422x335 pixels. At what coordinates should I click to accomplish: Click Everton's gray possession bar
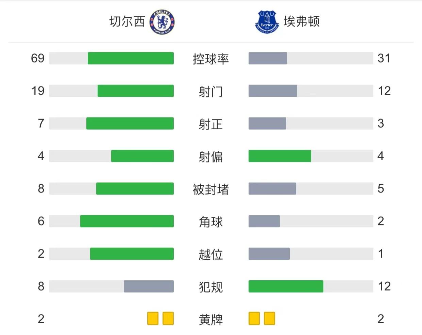268,58
